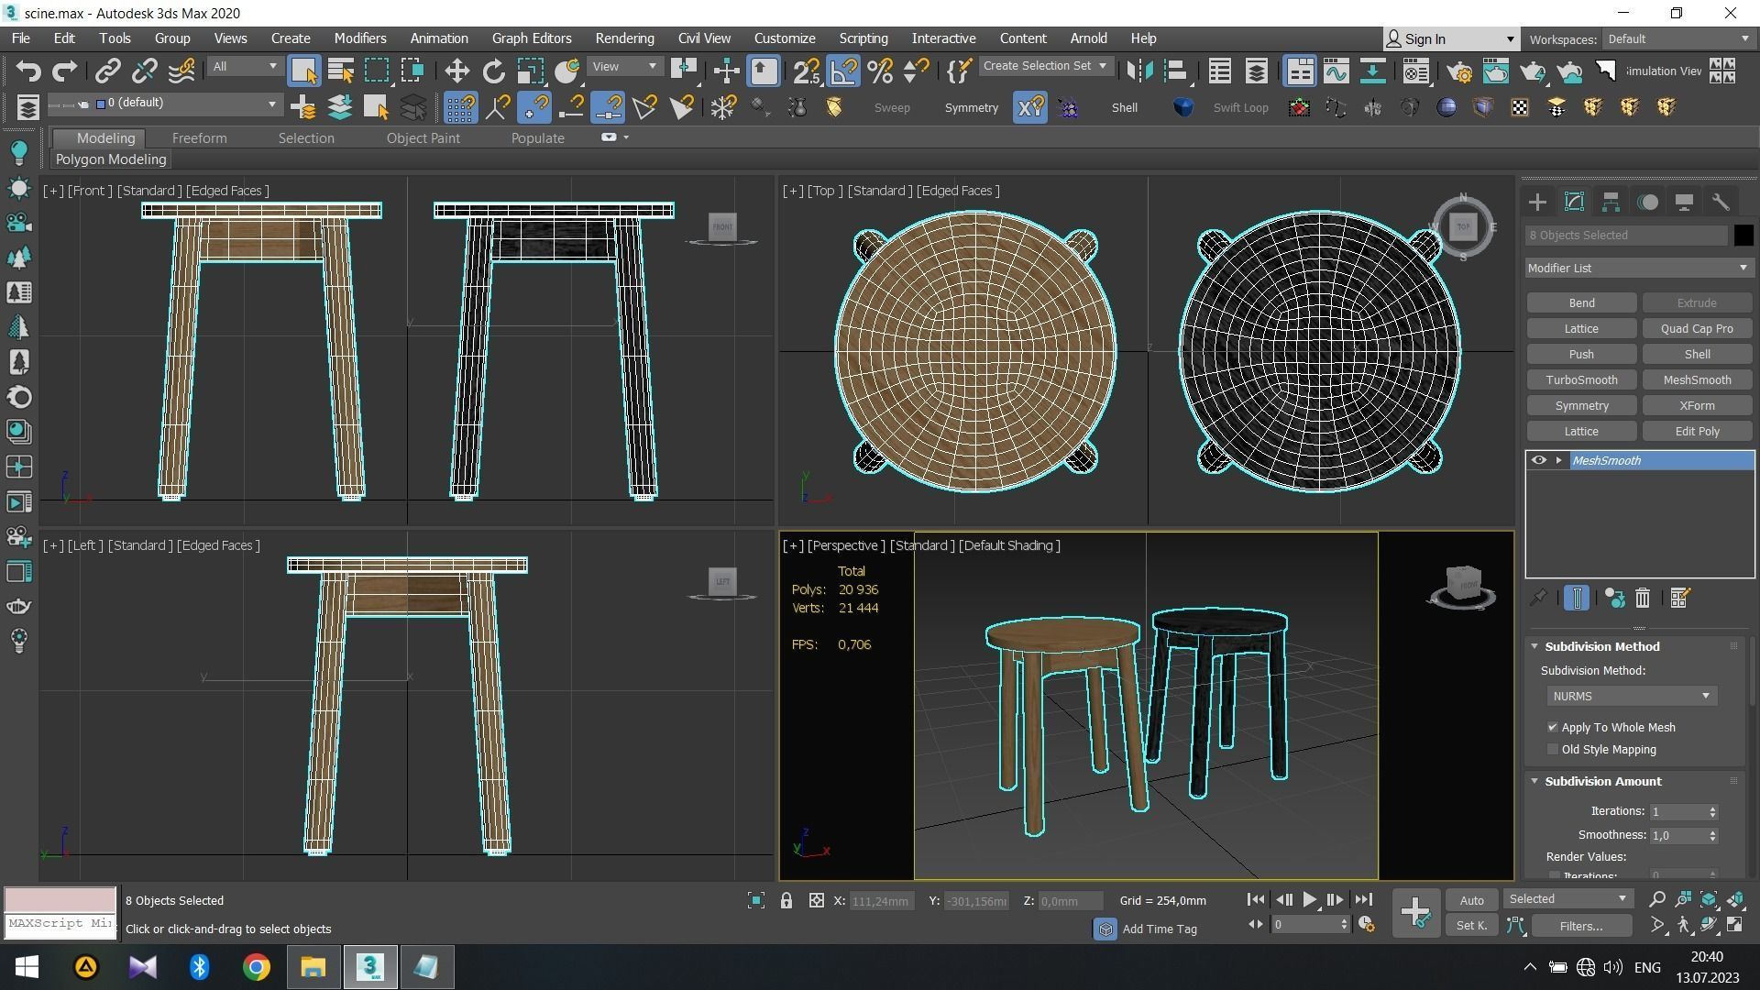Click the Configure Modifier Sets icon
The image size is (1760, 990).
coord(1679,598)
